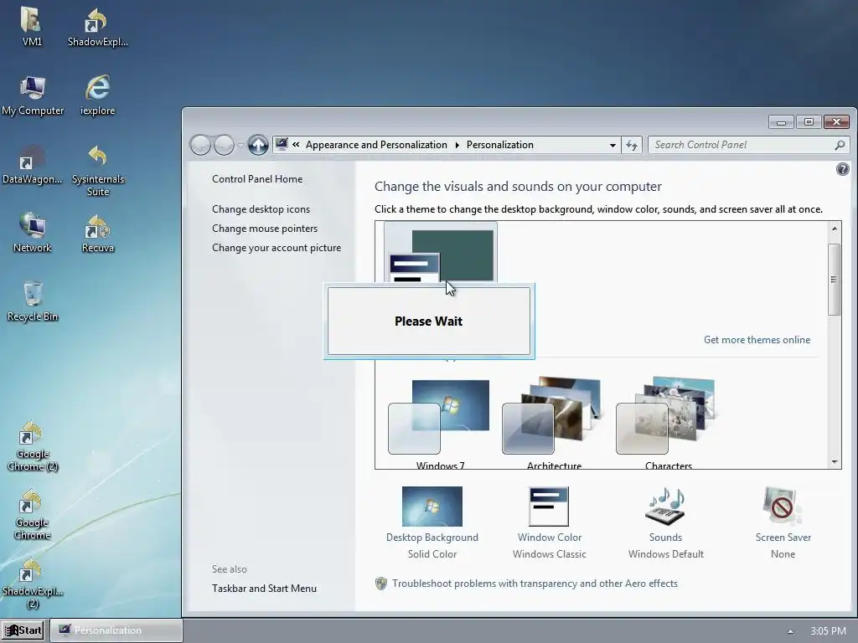The height and width of the screenshot is (643, 858).
Task: Open the ShadowExpl... (2) desktop shortcut
Action: click(33, 584)
